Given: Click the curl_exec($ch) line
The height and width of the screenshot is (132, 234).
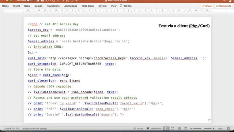Looking at the screenshot, I should click(49, 75).
